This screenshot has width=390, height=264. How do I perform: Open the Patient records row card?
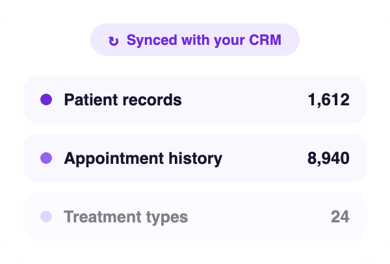pos(195,99)
